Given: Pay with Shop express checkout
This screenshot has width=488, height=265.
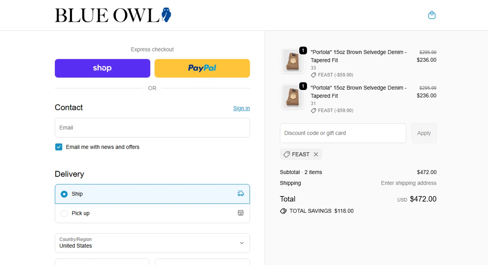Looking at the screenshot, I should click(102, 68).
